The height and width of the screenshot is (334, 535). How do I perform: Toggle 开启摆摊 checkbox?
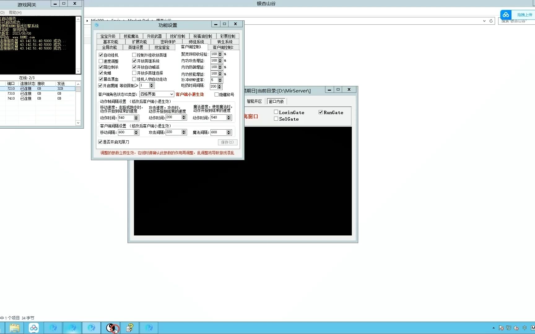(x=100, y=86)
